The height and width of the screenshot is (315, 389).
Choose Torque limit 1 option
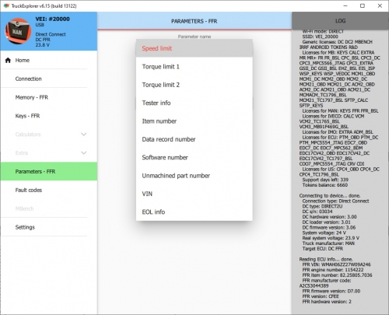point(194,67)
